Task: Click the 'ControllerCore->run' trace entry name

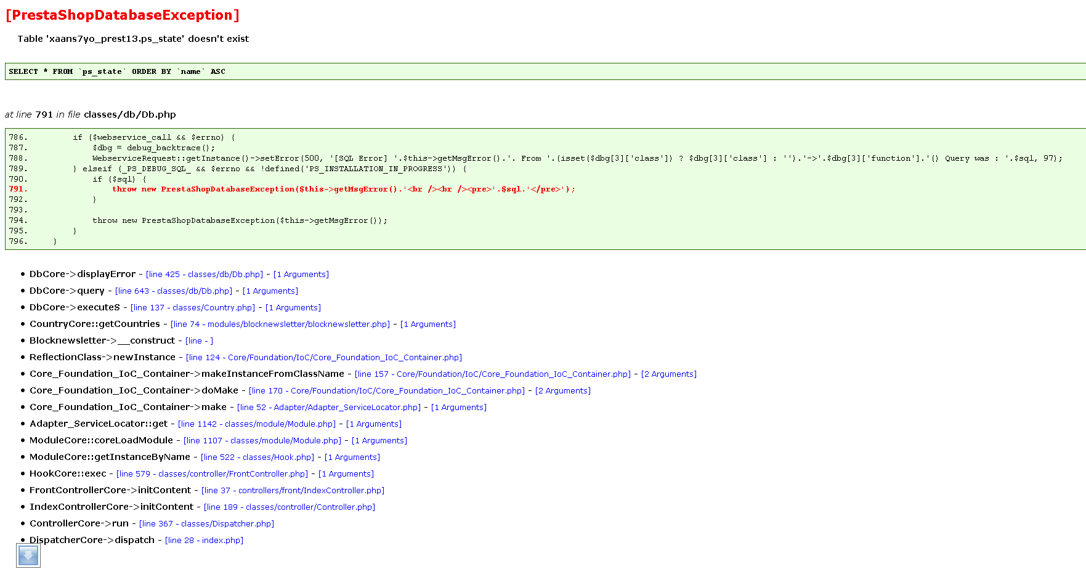Action: (79, 523)
